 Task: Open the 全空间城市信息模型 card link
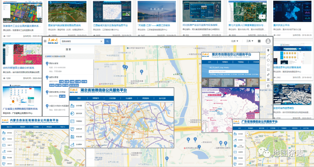pyautogui.click(x=283, y=108)
